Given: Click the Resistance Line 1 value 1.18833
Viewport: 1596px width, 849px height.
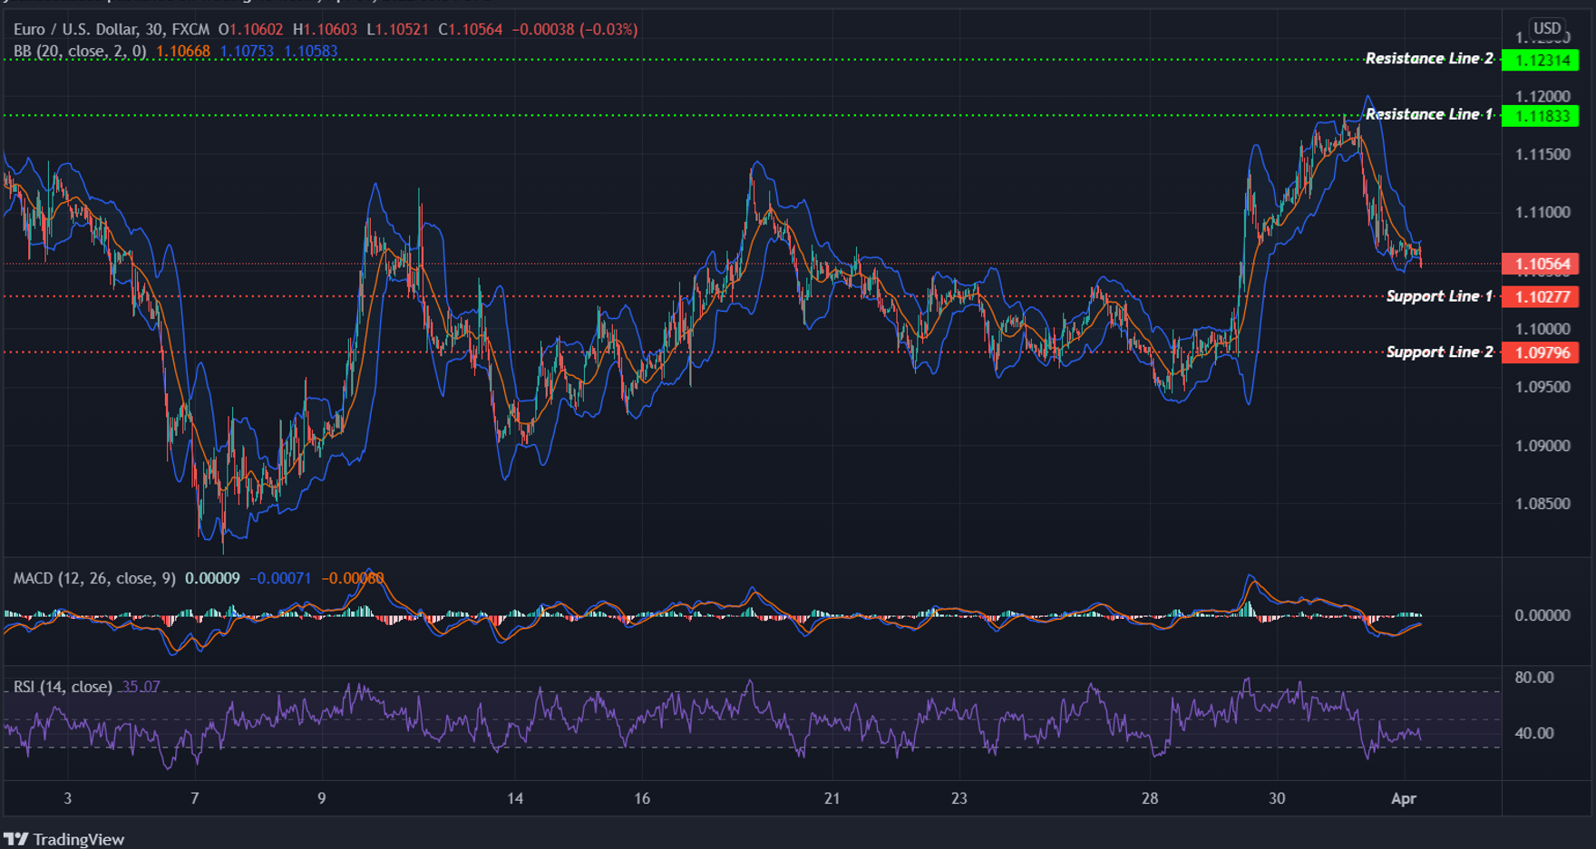Looking at the screenshot, I should [x=1542, y=115].
